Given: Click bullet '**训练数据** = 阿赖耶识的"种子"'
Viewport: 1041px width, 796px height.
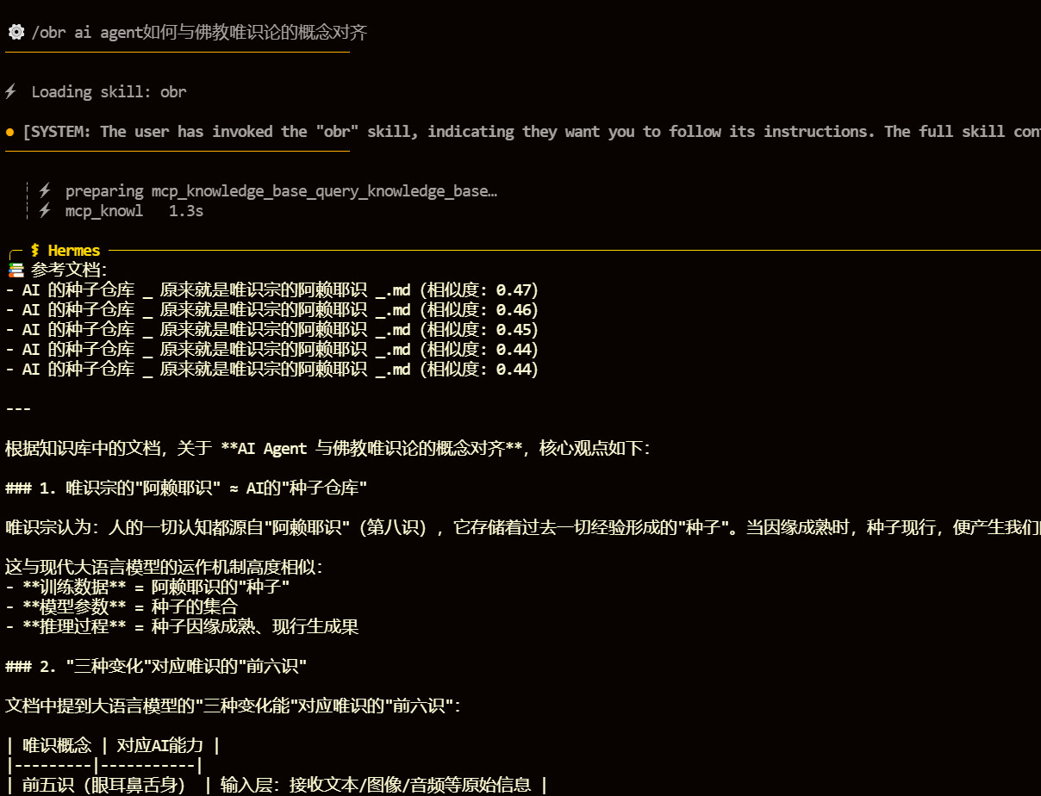Looking at the screenshot, I should [x=147, y=588].
